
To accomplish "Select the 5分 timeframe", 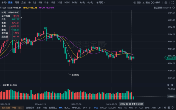I will point(40,2).
